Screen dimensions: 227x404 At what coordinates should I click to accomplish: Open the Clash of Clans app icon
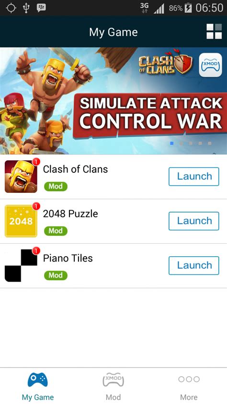tap(21, 177)
